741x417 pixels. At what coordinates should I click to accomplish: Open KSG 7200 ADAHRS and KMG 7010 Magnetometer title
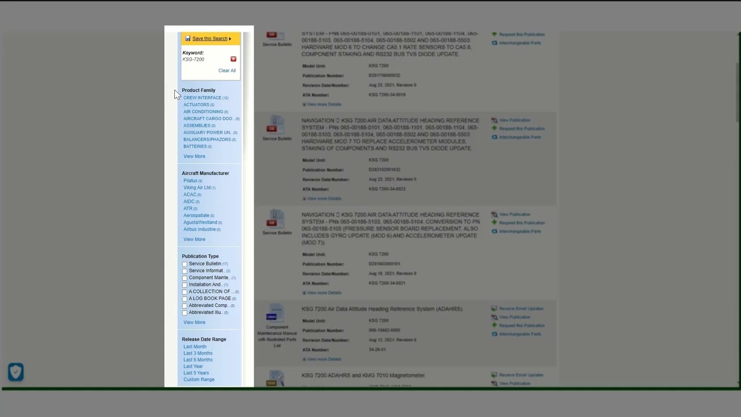[364, 375]
